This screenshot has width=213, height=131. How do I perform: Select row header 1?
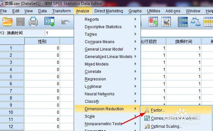pos(12,48)
